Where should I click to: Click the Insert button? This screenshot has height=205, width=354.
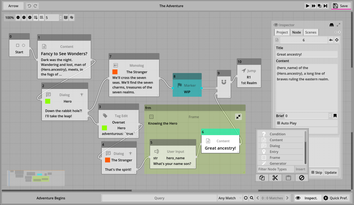pyautogui.click(x=301, y=169)
